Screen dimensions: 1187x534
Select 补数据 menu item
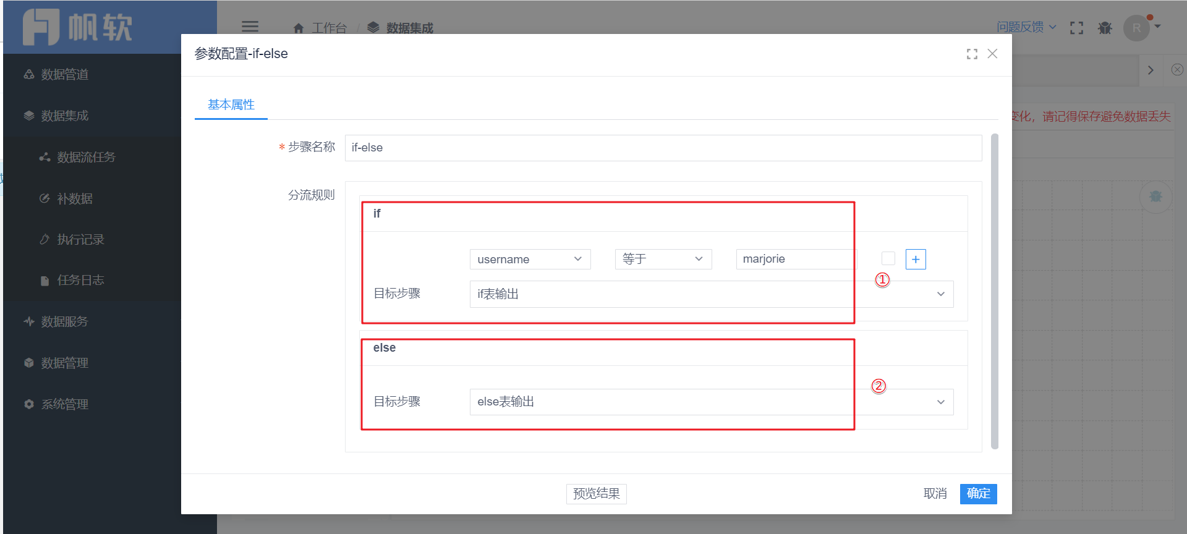[75, 198]
